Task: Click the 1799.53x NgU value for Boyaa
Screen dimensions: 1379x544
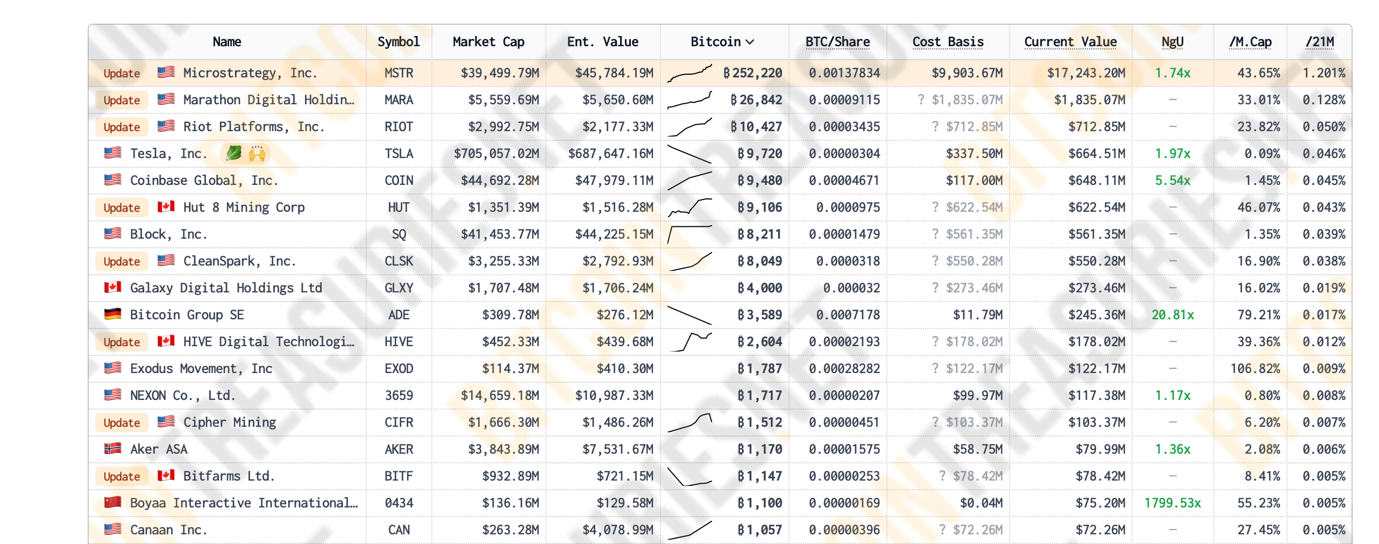Action: point(1172,503)
